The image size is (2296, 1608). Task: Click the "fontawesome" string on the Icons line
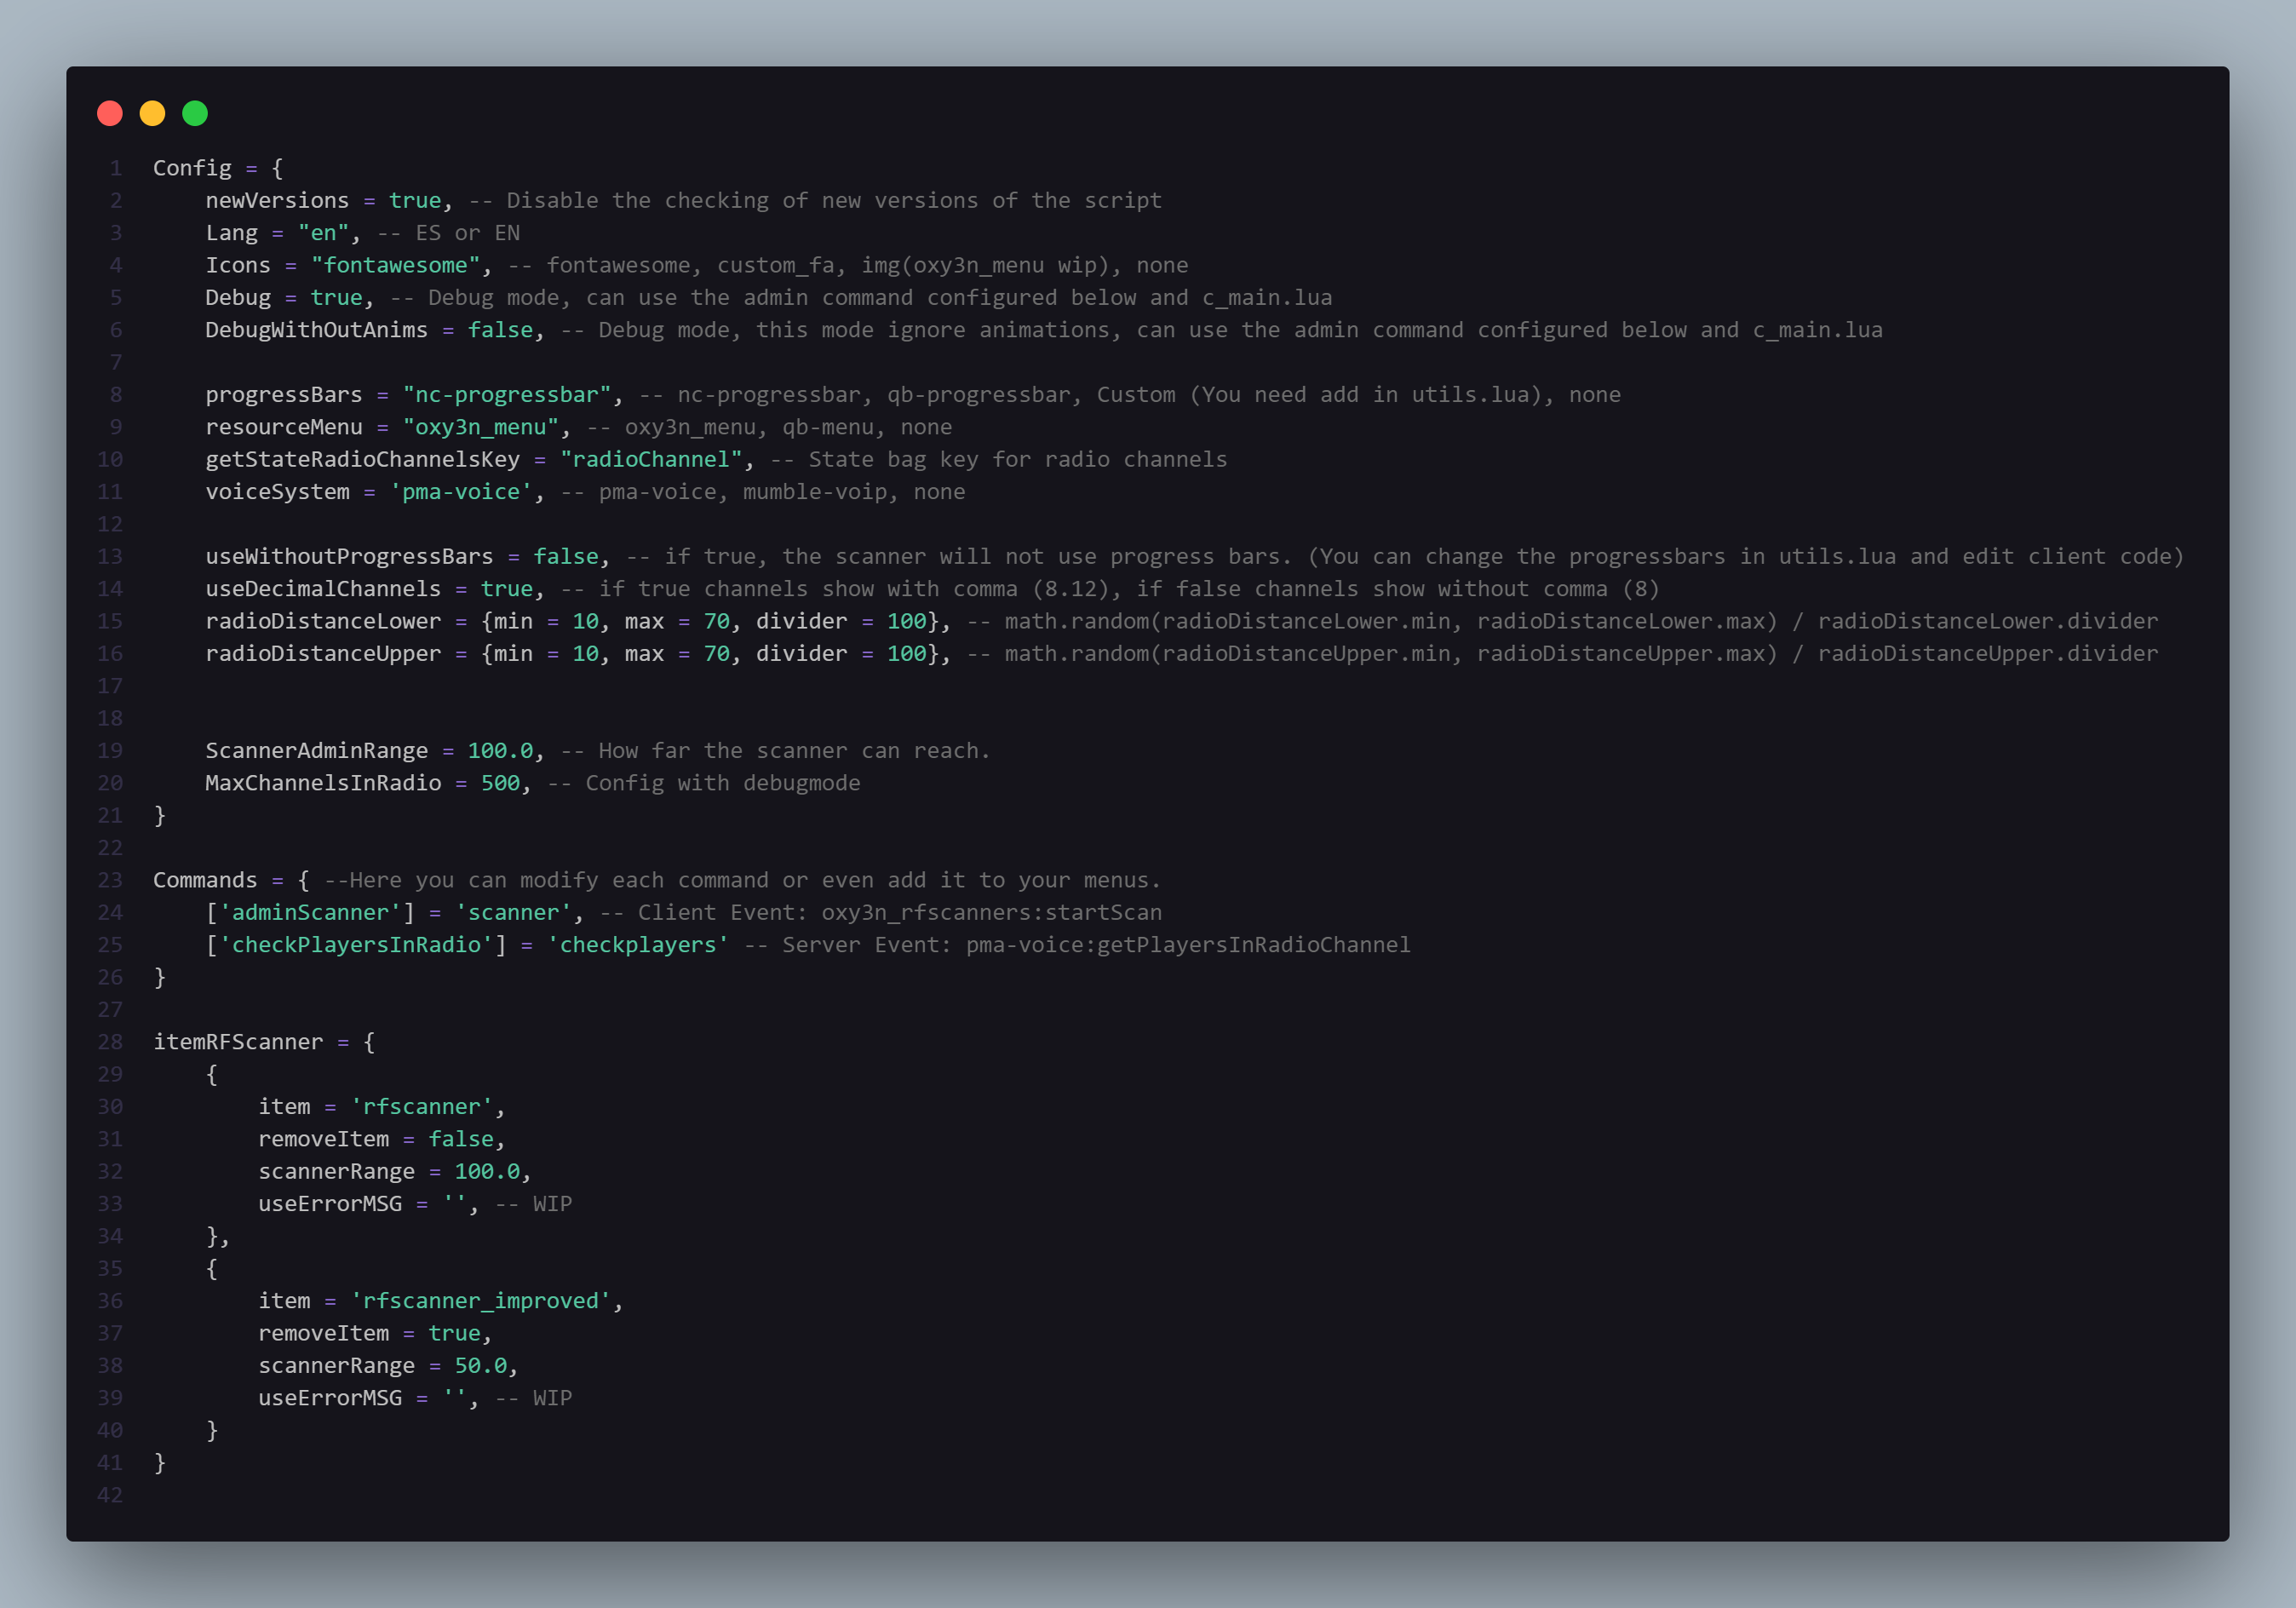(x=395, y=265)
